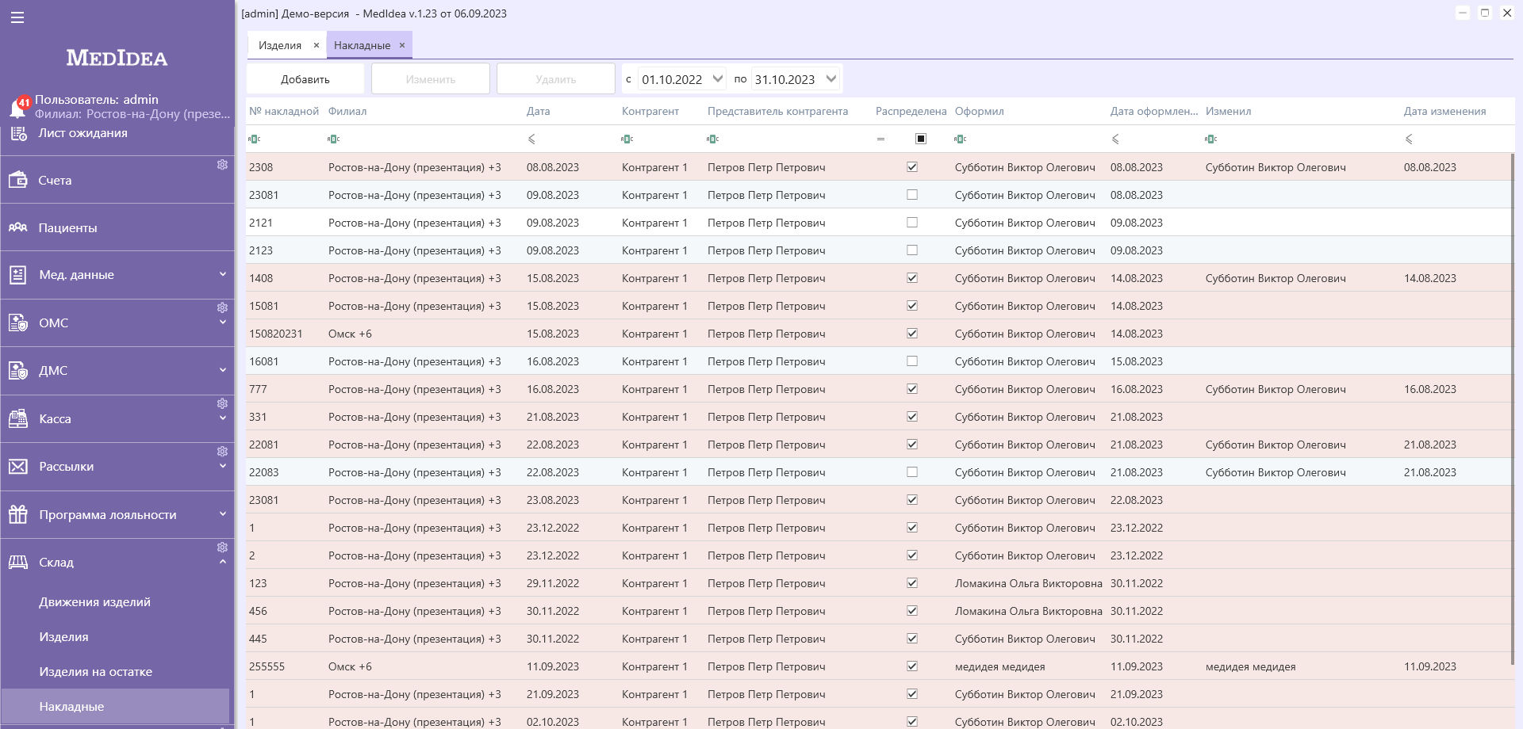
Task: Open settings gear for Рассылки section
Action: (x=222, y=451)
